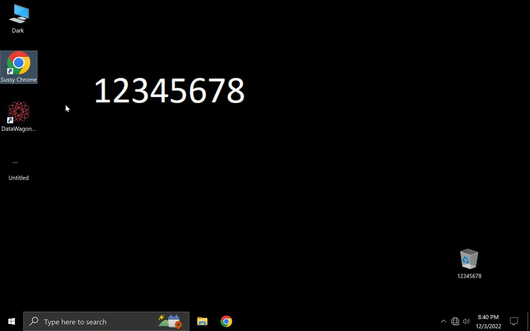530x331 pixels.
Task: Open the 8:40 PM clock calendar flyout
Action: [488, 321]
